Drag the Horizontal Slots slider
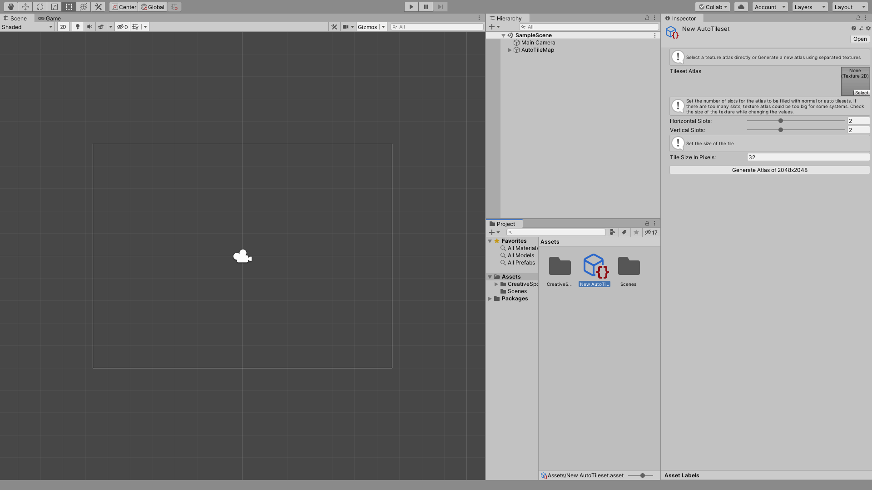Image resolution: width=872 pixels, height=490 pixels. click(x=780, y=121)
